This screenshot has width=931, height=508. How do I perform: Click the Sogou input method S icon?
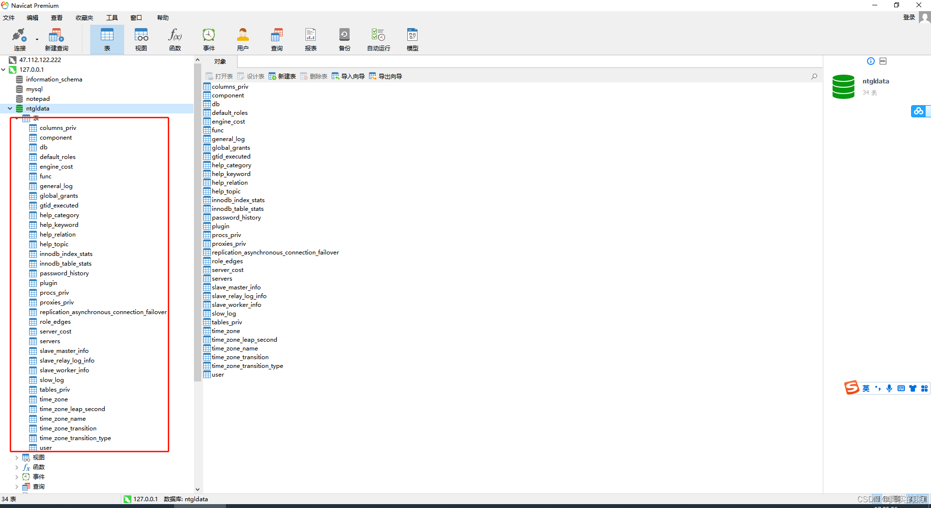tap(851, 388)
